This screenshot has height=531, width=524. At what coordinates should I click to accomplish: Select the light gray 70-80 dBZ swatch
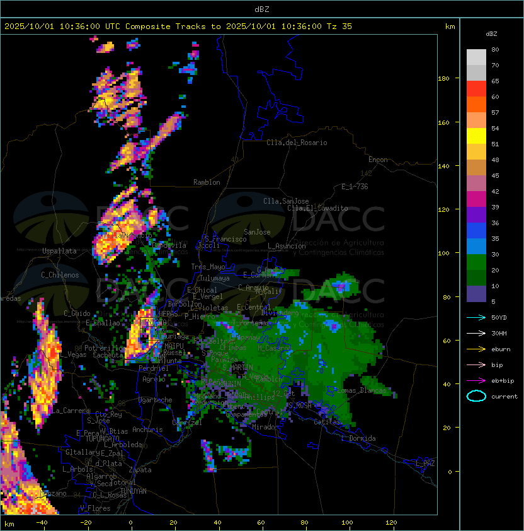[x=476, y=57]
